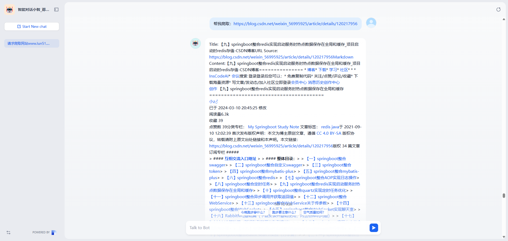
Task: Click the robot logo in the sidebar header
Action: point(10,10)
